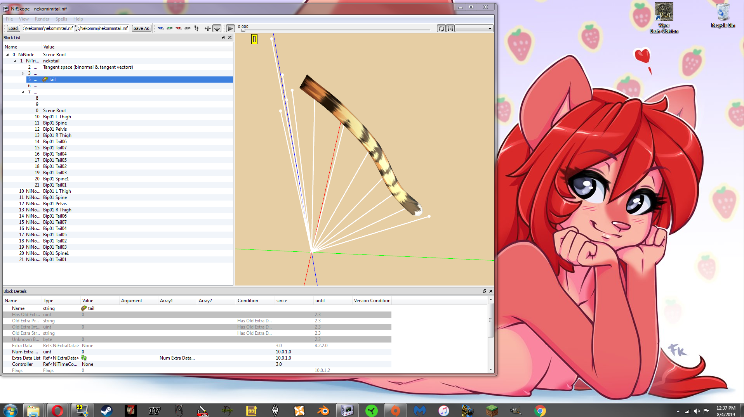Screen dimensions: 744x417
Task: Open 7 Days to Die taskbar icon
Action: click(130, 410)
